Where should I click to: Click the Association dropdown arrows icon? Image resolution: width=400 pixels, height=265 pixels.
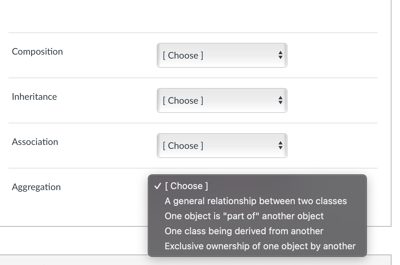tap(280, 146)
